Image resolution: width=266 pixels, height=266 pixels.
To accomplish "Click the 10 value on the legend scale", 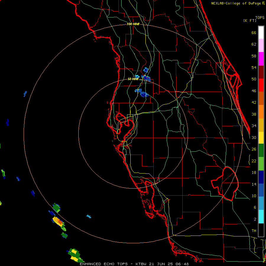I will 254,196.
